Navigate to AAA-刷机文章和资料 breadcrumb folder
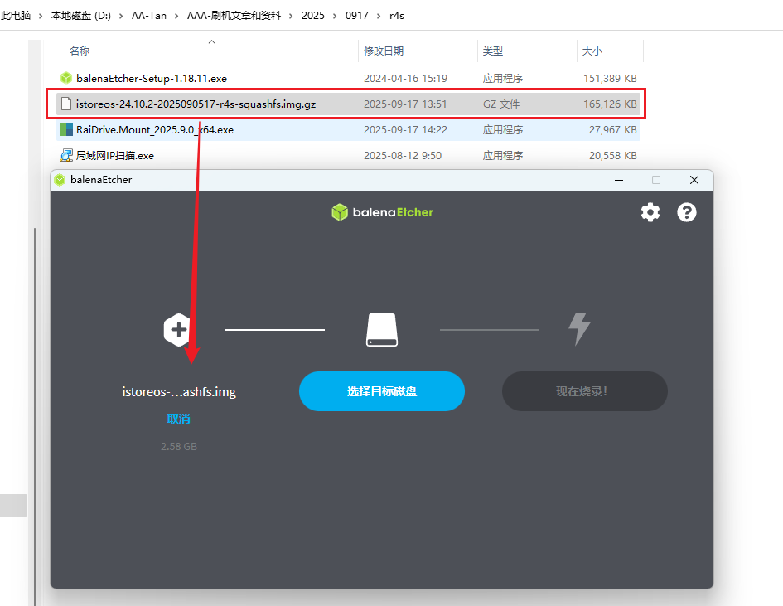Viewport: 783px width, 606px height. (234, 16)
